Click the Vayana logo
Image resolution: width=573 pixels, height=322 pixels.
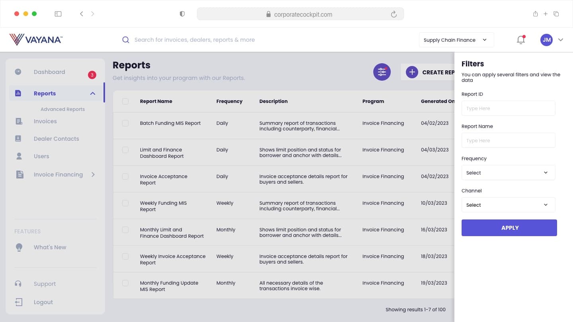(x=36, y=39)
